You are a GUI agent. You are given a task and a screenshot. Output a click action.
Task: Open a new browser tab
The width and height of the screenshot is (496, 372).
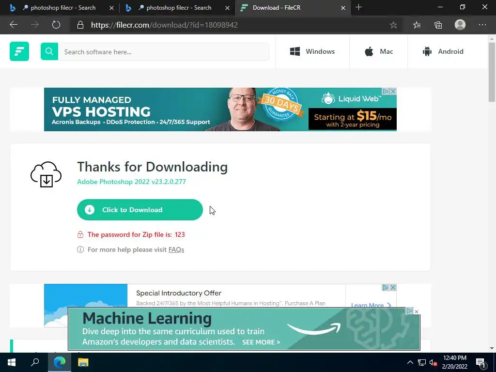[358, 7]
